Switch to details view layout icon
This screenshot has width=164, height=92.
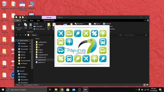click(x=145, y=85)
